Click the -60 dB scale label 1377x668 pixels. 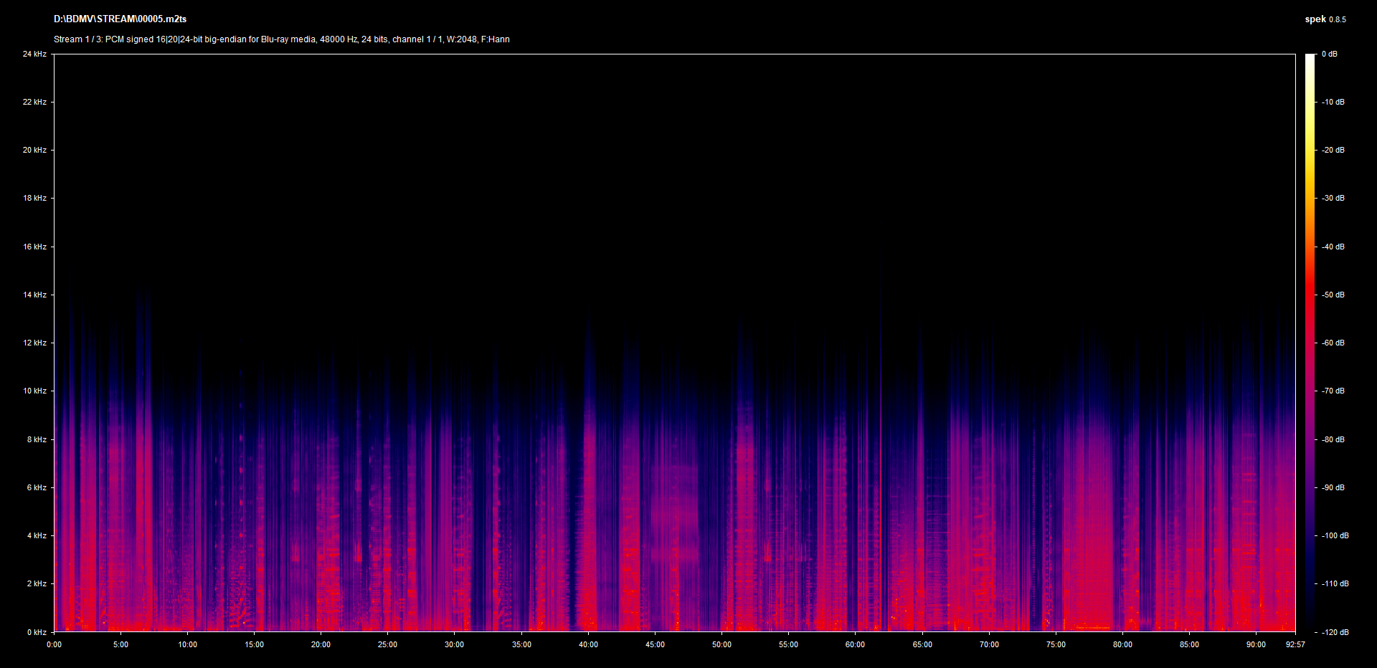[x=1333, y=343]
